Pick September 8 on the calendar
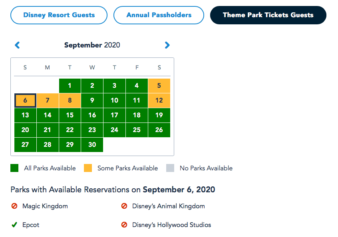This screenshot has width=338, height=237. [70, 101]
